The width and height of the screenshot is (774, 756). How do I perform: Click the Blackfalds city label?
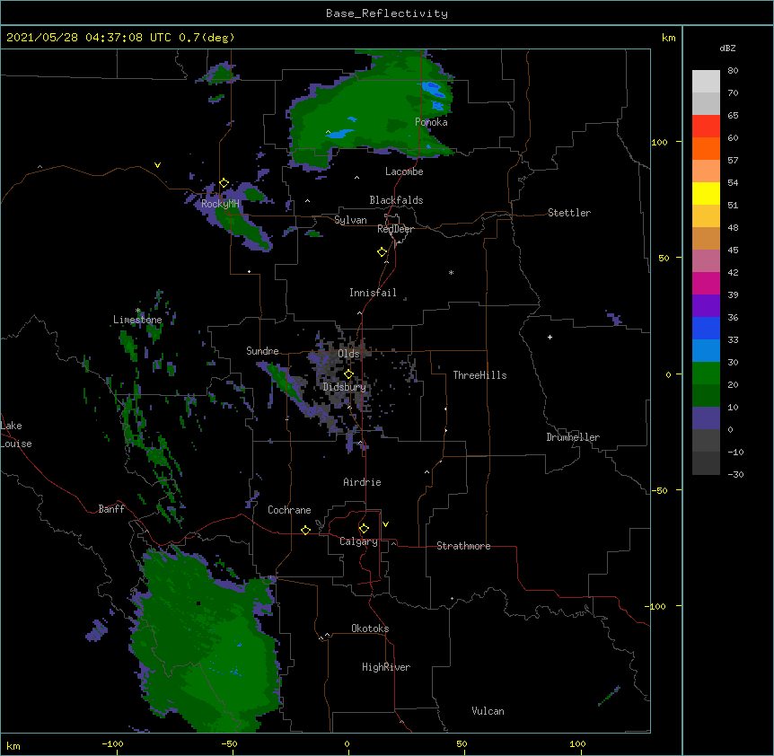[x=396, y=200]
